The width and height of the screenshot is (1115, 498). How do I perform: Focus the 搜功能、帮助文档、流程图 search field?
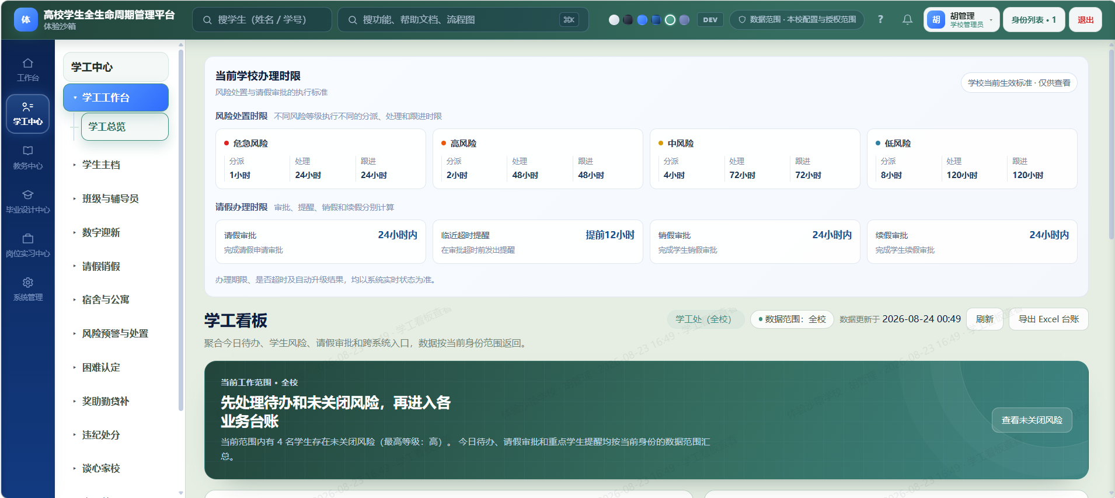(x=463, y=19)
